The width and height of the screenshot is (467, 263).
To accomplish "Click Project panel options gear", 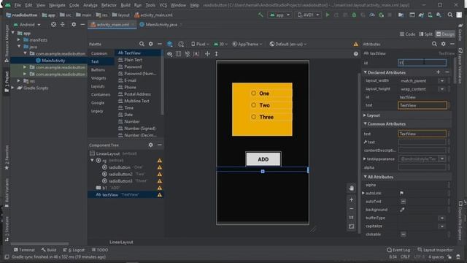I will pos(74,24).
